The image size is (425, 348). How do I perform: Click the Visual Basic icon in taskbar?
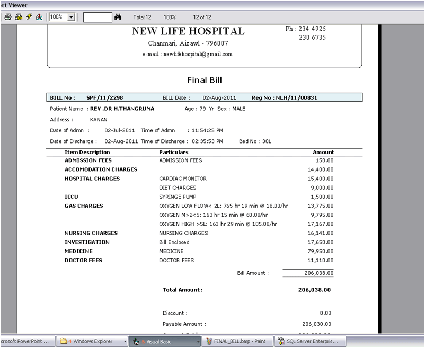[x=136, y=342]
